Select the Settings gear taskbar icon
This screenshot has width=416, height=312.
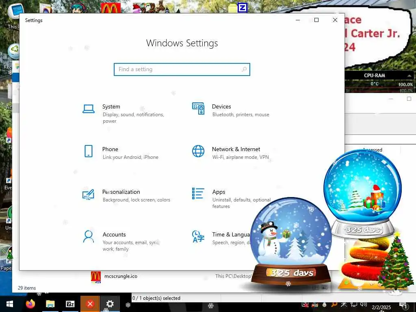(110, 304)
